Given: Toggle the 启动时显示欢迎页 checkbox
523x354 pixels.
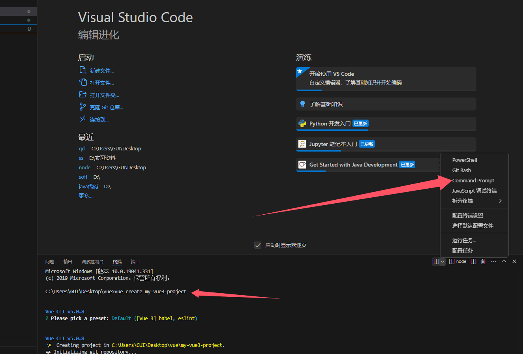Looking at the screenshot, I should (x=258, y=245).
